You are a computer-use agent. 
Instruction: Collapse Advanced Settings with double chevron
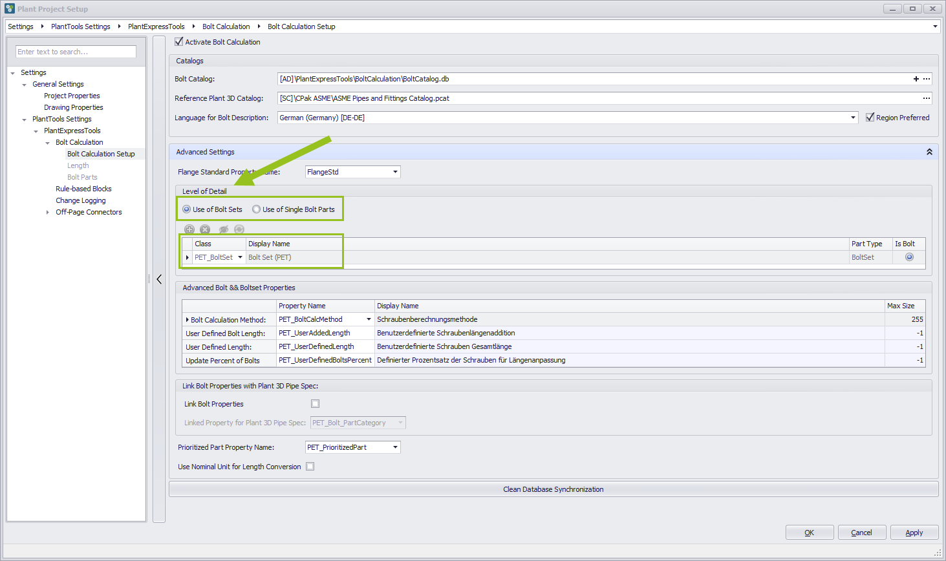pos(929,152)
